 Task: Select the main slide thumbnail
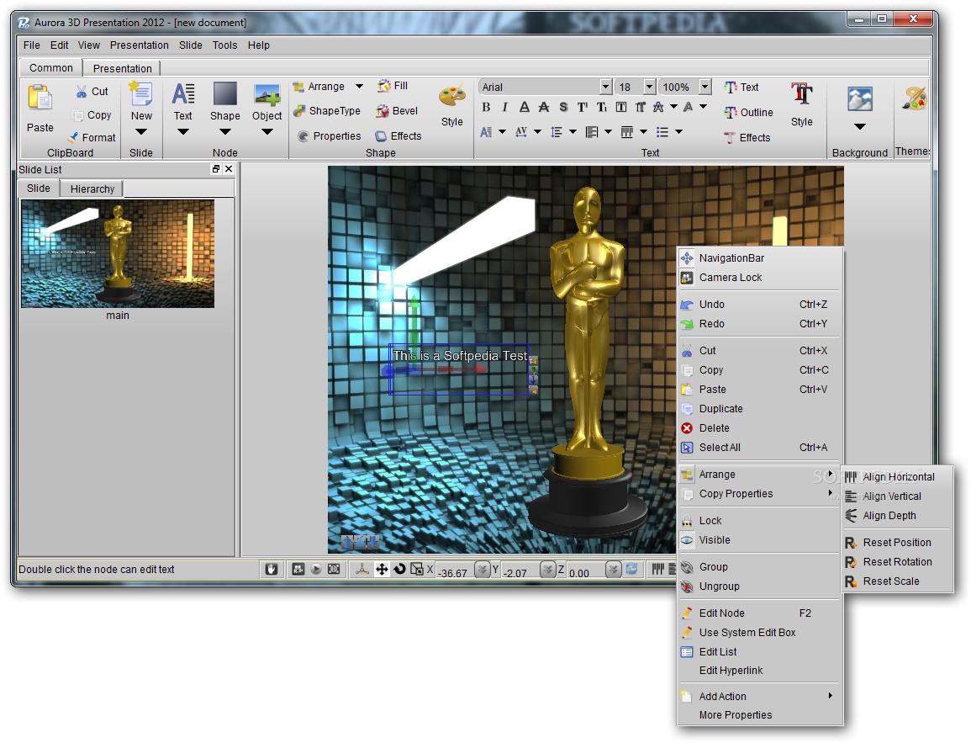tap(118, 253)
